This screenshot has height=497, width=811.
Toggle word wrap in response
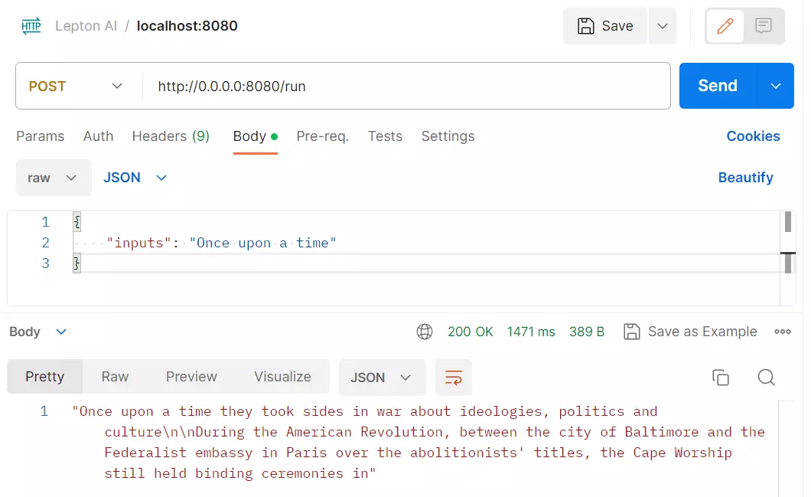click(454, 378)
